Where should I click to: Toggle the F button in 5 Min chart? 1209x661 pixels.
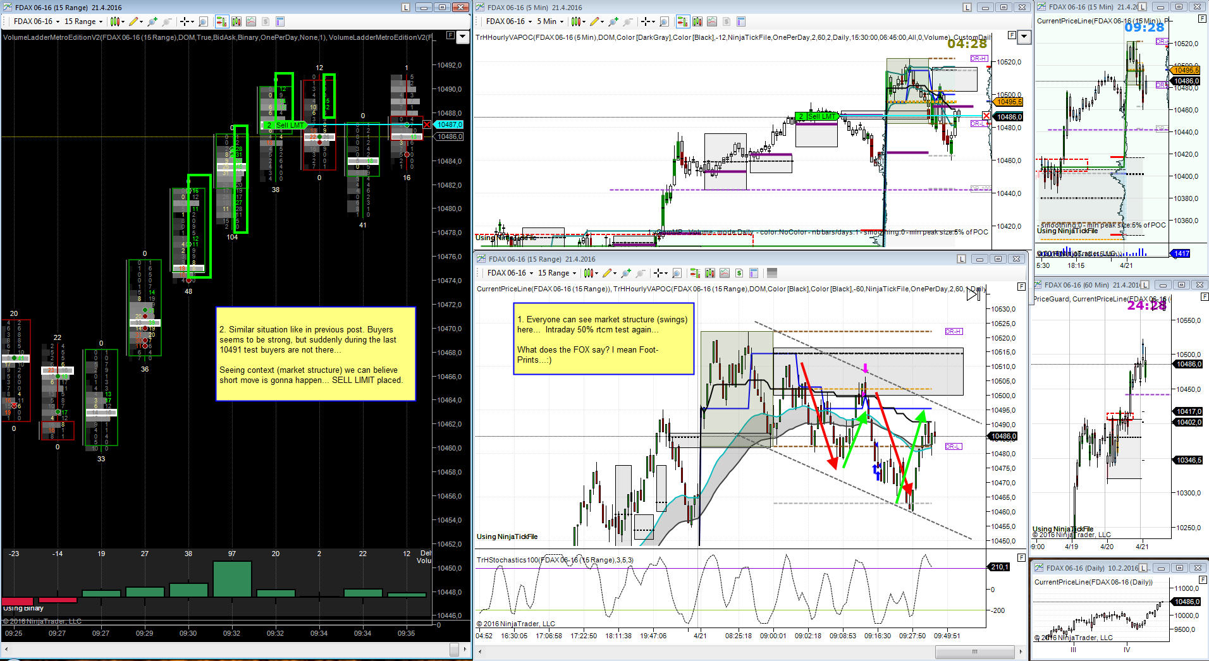1012,35
